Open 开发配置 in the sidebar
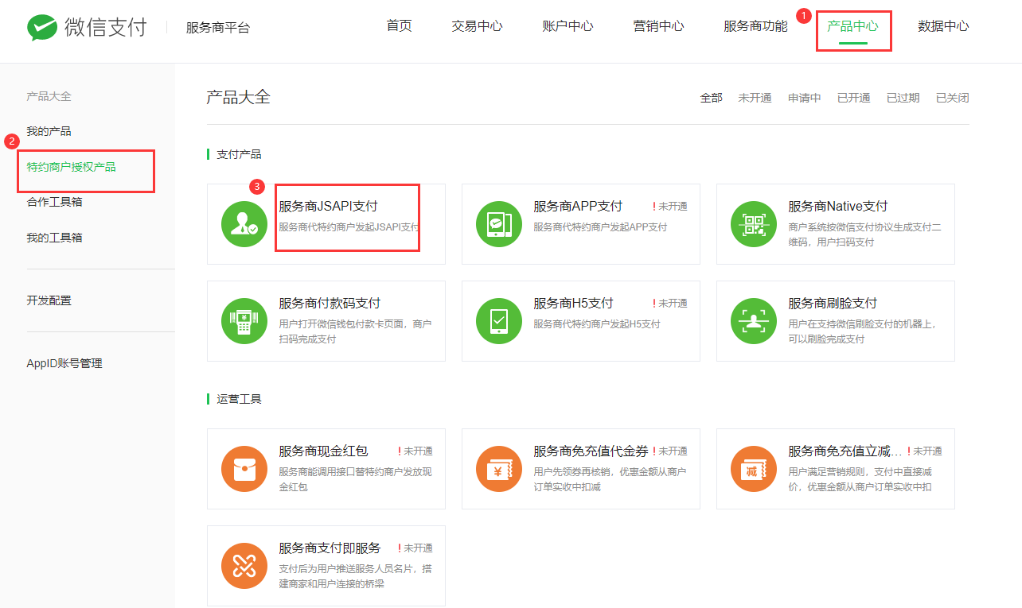Viewport: 1022px width, 608px height. pos(49,300)
